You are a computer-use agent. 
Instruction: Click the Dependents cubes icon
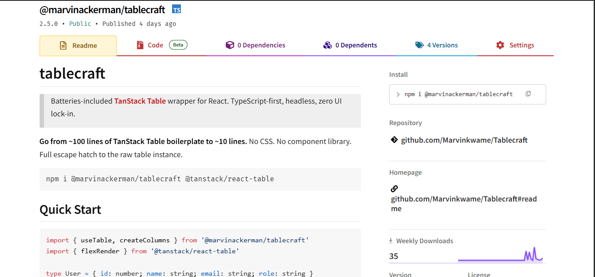coord(327,45)
